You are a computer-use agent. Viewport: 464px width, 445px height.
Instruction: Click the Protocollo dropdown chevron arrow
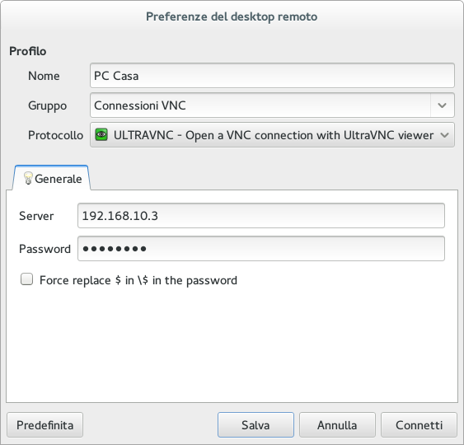pyautogui.click(x=444, y=135)
